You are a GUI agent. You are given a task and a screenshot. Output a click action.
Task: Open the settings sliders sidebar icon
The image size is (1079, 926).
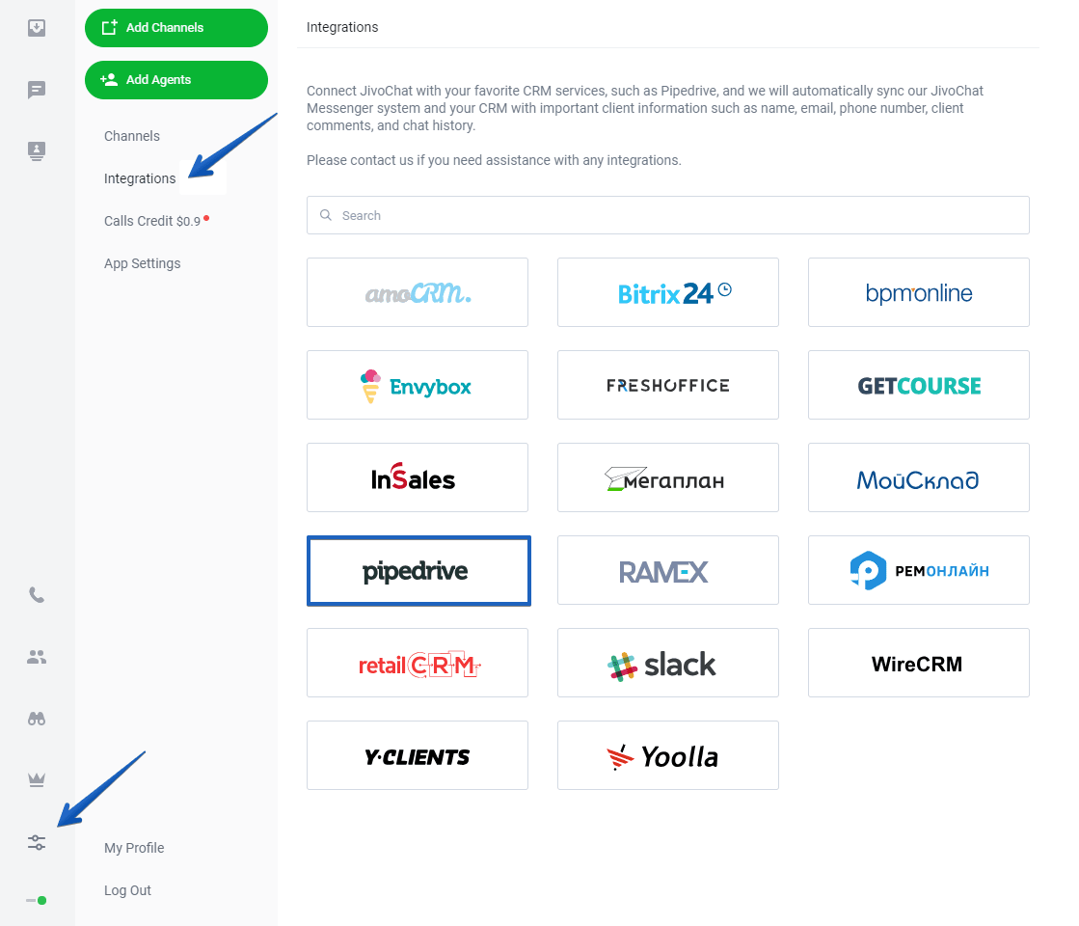[x=37, y=842]
